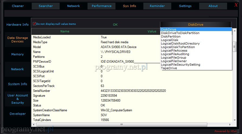This screenshot has width=242, height=134.
Task: Select Memory in the left sidebar
Action: 18,54
